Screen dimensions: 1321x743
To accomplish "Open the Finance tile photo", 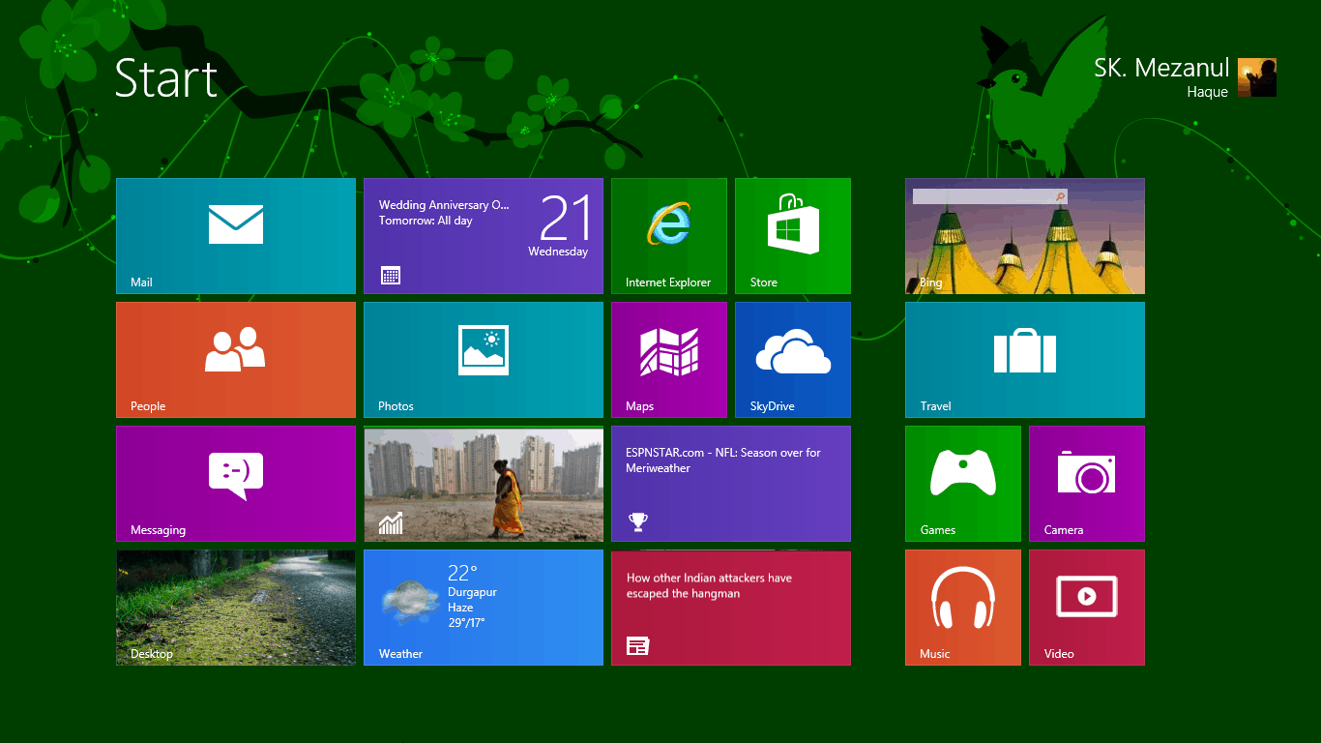I will [484, 484].
